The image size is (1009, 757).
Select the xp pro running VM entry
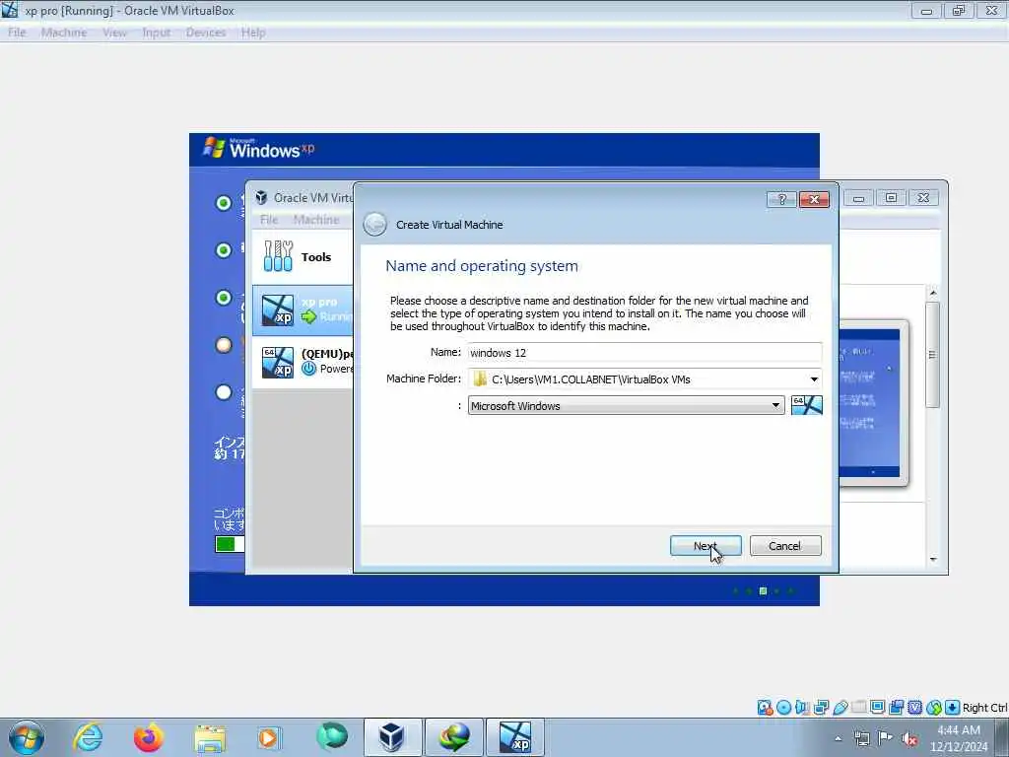303,310
